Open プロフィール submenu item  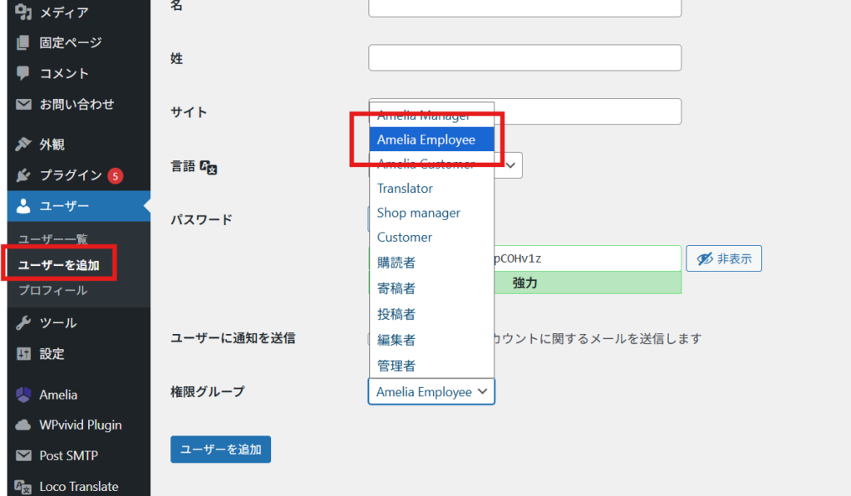coord(52,291)
